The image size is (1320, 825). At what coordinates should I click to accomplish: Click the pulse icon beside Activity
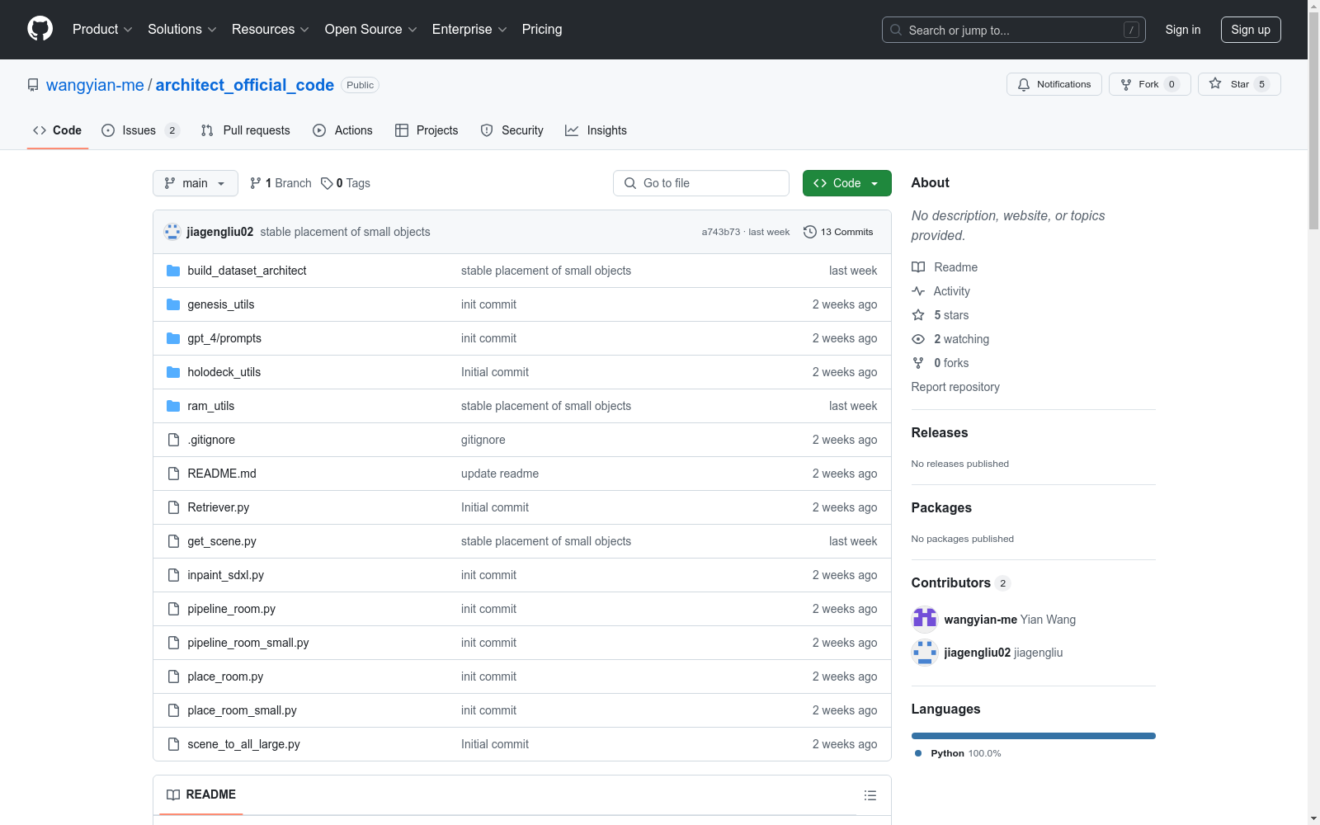click(x=918, y=291)
